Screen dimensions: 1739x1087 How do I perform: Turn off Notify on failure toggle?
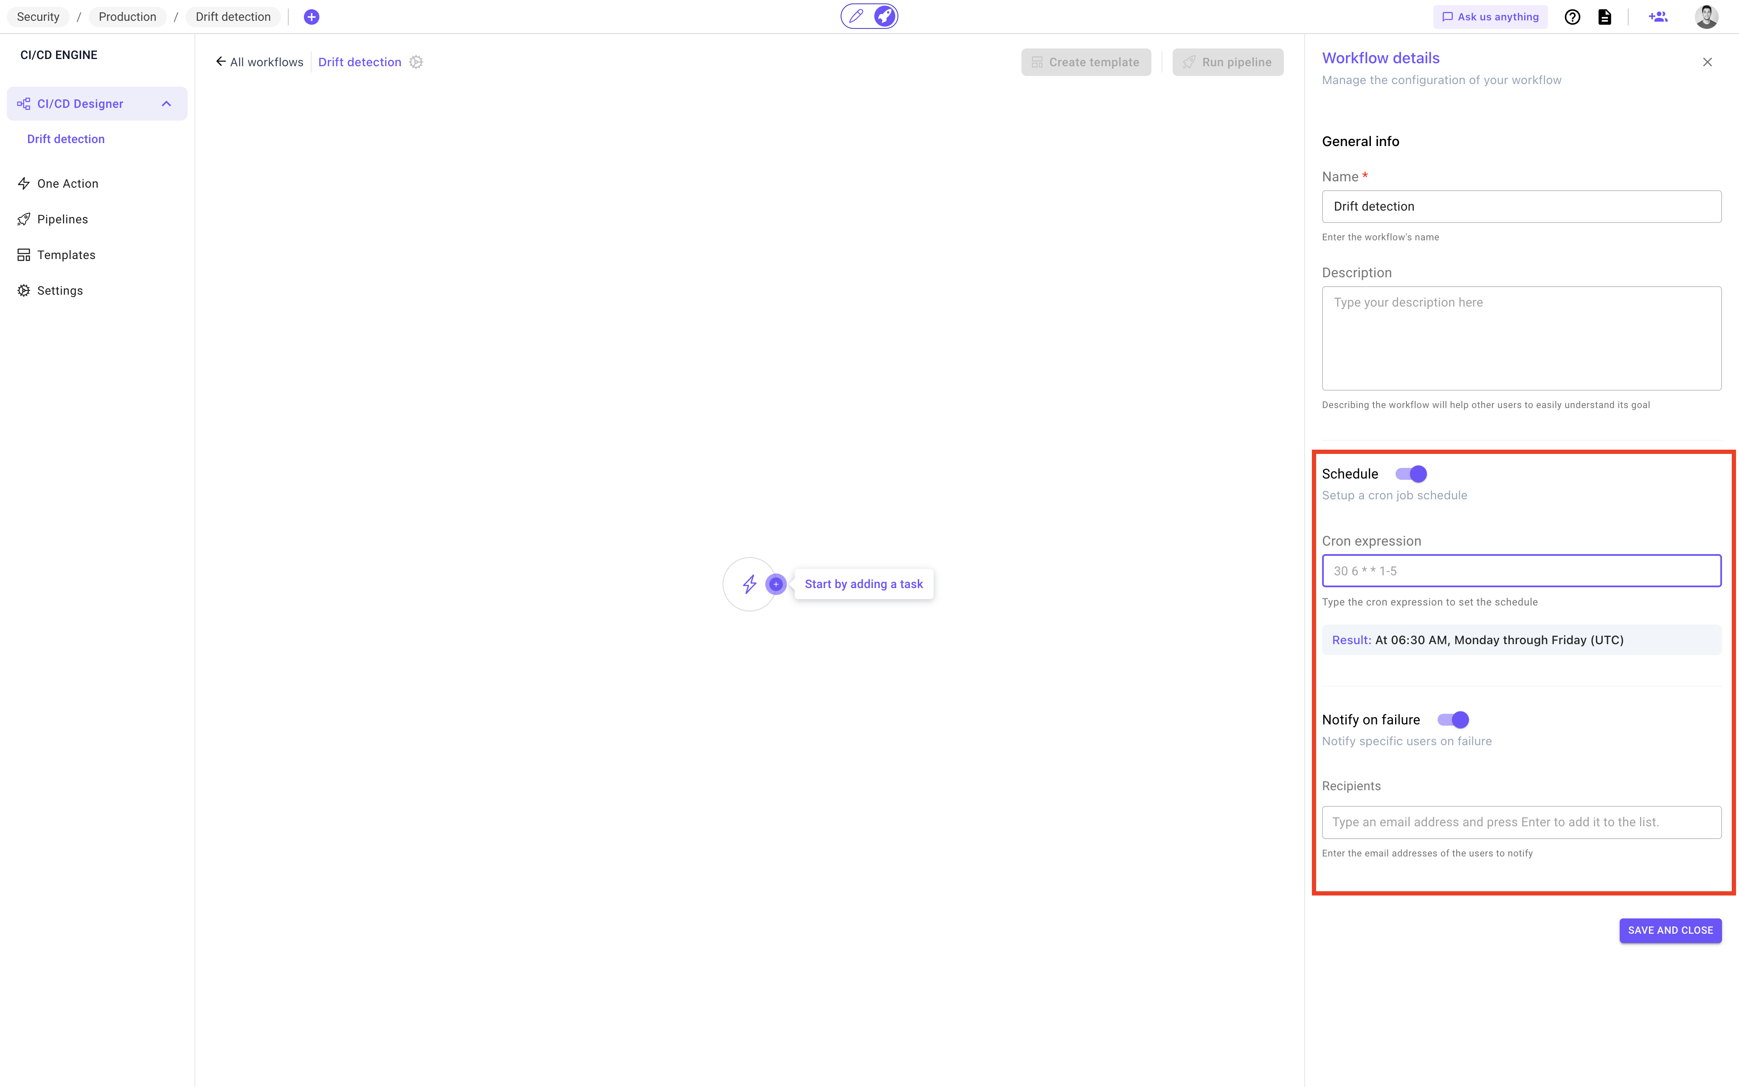point(1453,720)
